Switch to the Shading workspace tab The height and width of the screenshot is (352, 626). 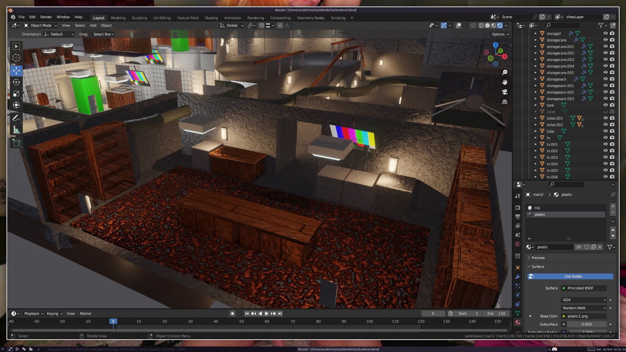pos(211,18)
